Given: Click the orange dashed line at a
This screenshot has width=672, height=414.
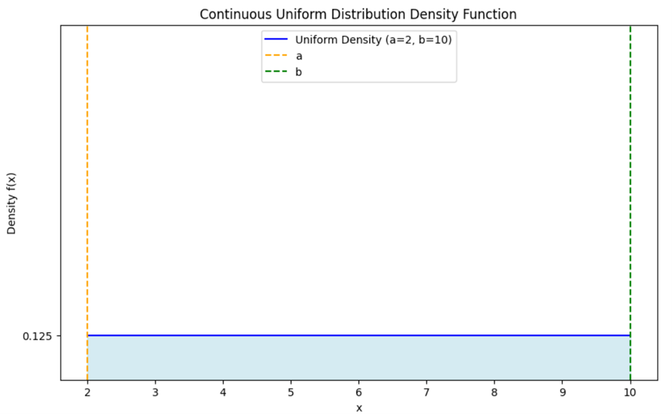Looking at the screenshot, I should [x=87, y=215].
